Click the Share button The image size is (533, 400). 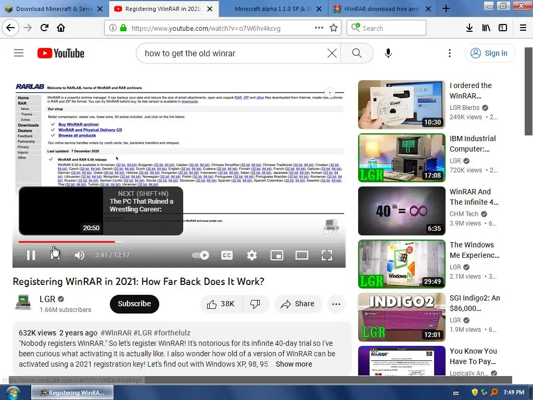(x=298, y=304)
